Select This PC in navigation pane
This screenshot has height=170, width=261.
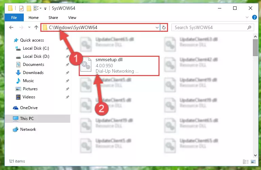[x=27, y=119]
